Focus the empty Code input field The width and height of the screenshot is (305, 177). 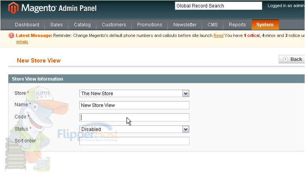[134, 118]
